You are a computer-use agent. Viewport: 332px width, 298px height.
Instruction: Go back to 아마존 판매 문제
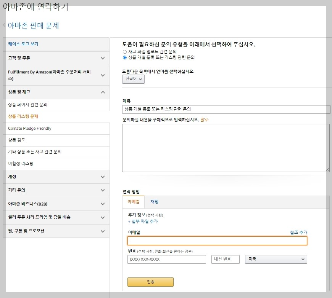pos(33,25)
